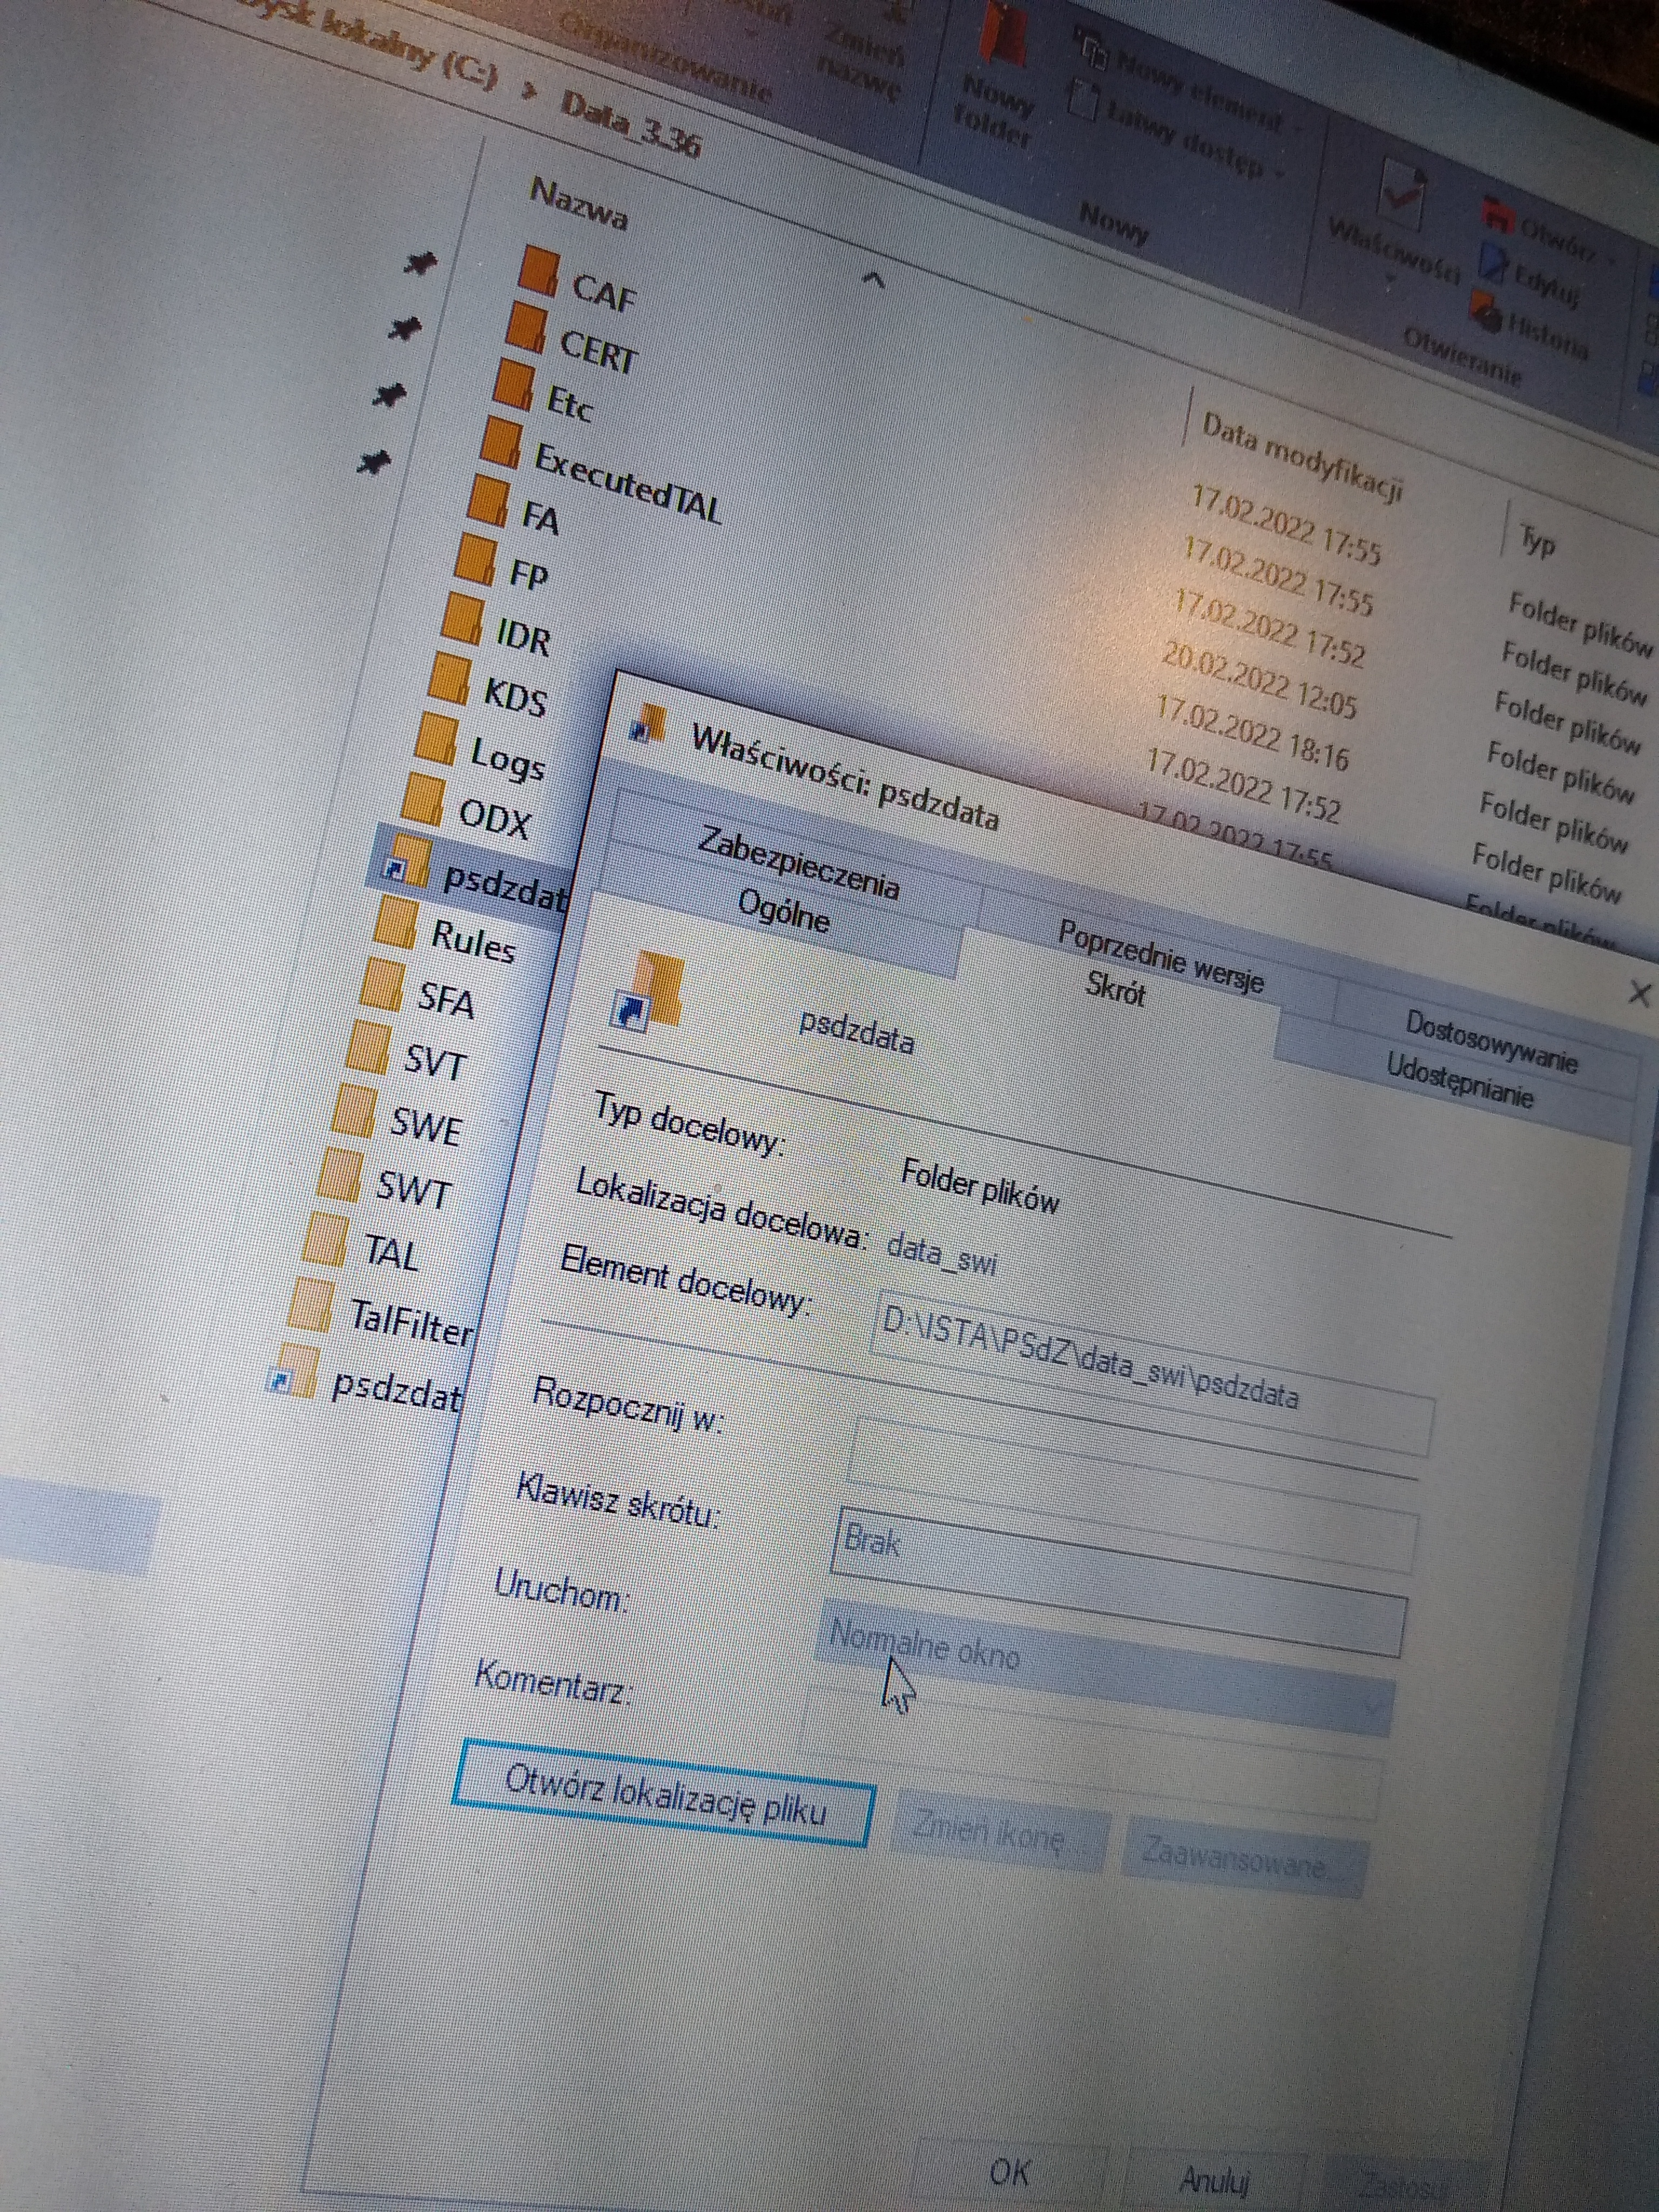Select the ODX folder icon
The width and height of the screenshot is (1659, 2212).
pyautogui.click(x=422, y=798)
